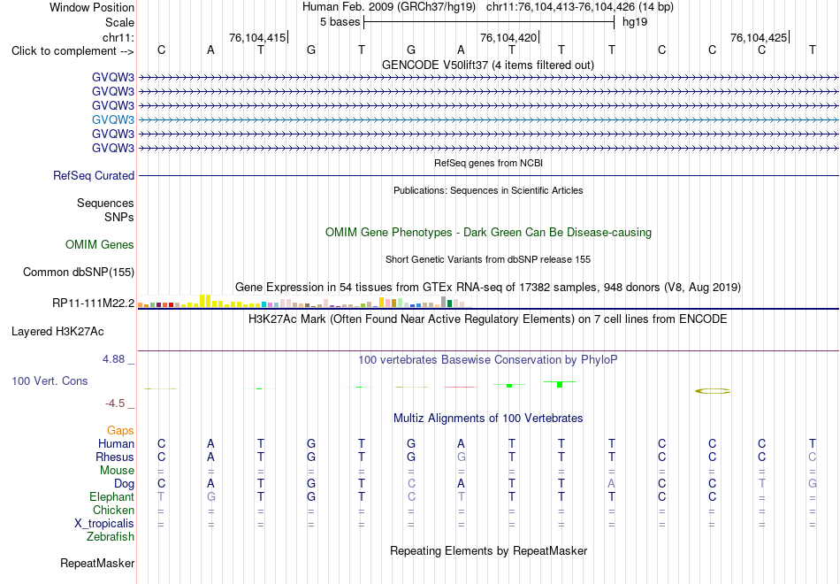Open the GENCODE V50lift37 track title
Screen dimensions: 840x584
487,65
